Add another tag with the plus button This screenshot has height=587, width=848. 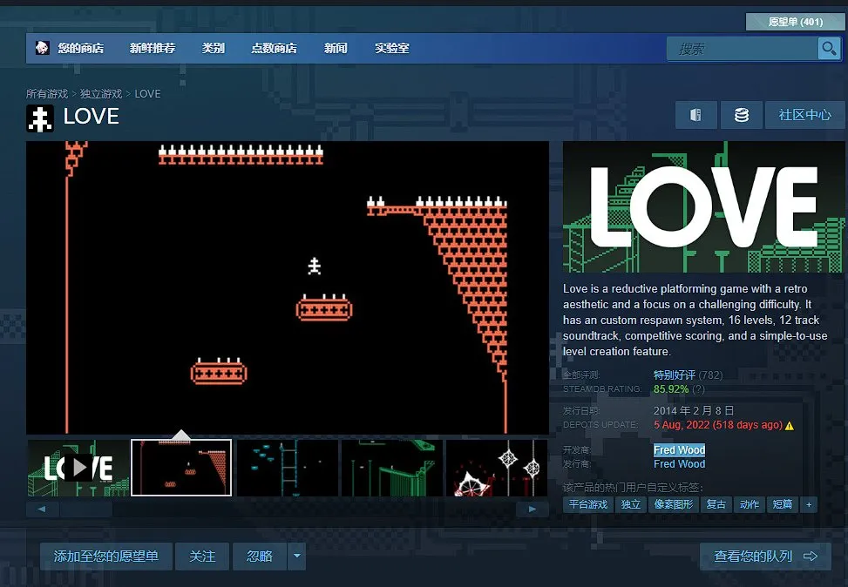(x=809, y=505)
